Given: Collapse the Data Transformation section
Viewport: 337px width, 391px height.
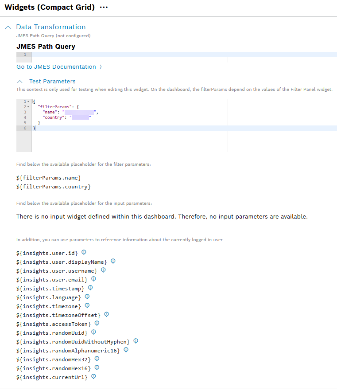Looking at the screenshot, I should [8, 27].
